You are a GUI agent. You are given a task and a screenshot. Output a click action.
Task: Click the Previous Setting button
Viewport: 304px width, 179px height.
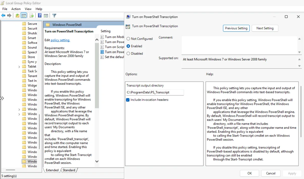[236, 28]
